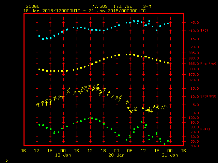Viewport: 218px width, 163px height.
Task: Click the 90.0 humidity axis label
Action: point(194,123)
